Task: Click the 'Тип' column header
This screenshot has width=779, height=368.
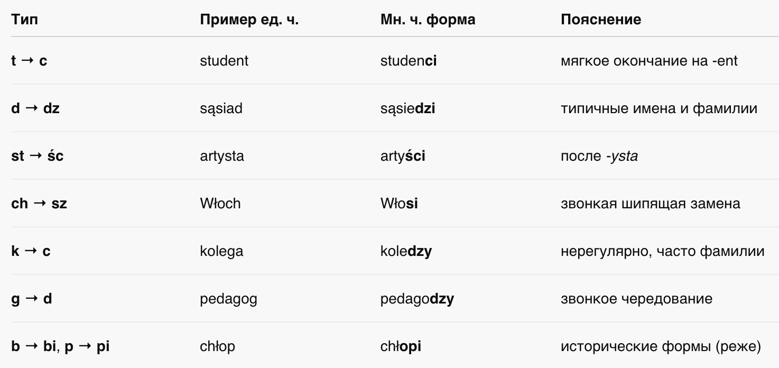Action: (x=24, y=20)
